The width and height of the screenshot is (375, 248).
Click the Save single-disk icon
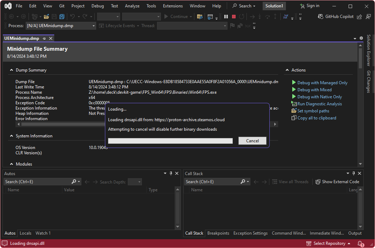[x=54, y=17]
